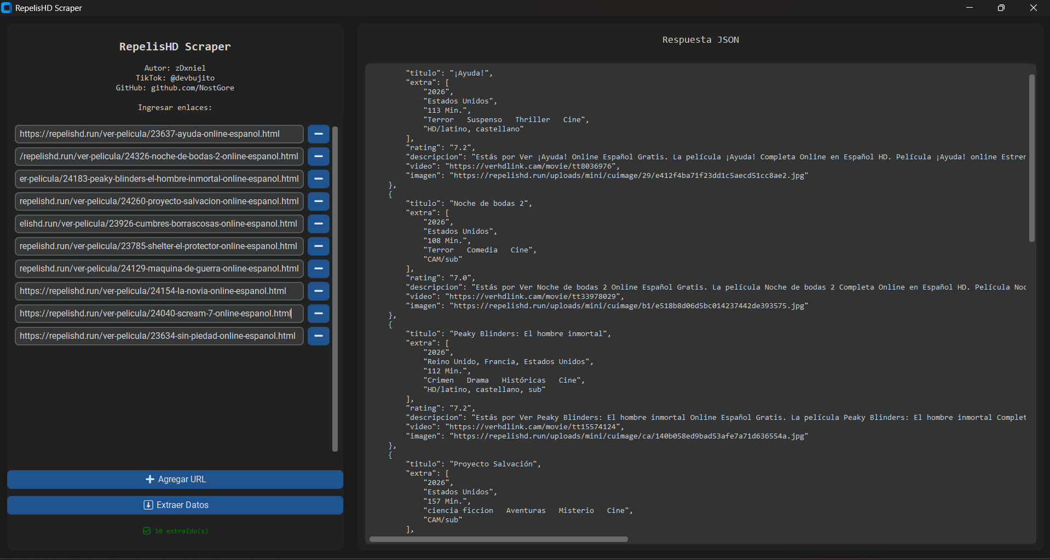Remove the shelter-el-protector URL row
Screen dimensions: 1050x560
tap(318, 246)
